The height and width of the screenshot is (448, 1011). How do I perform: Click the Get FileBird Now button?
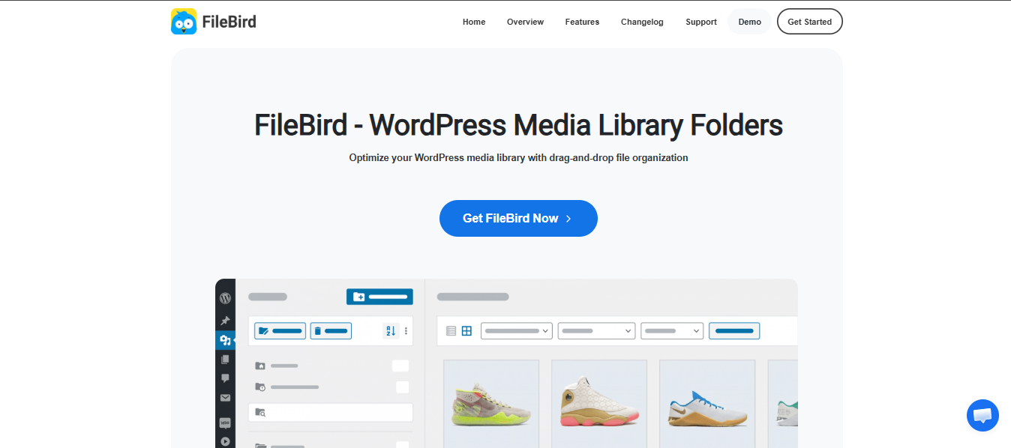tap(518, 218)
